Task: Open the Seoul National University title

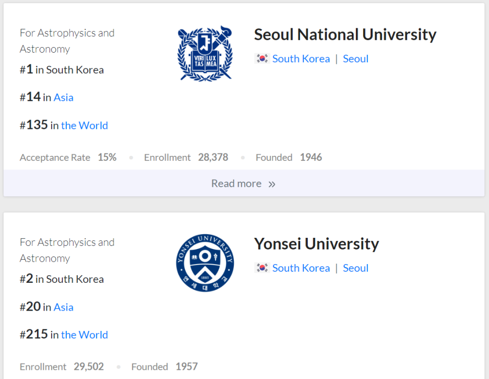Action: click(x=345, y=34)
